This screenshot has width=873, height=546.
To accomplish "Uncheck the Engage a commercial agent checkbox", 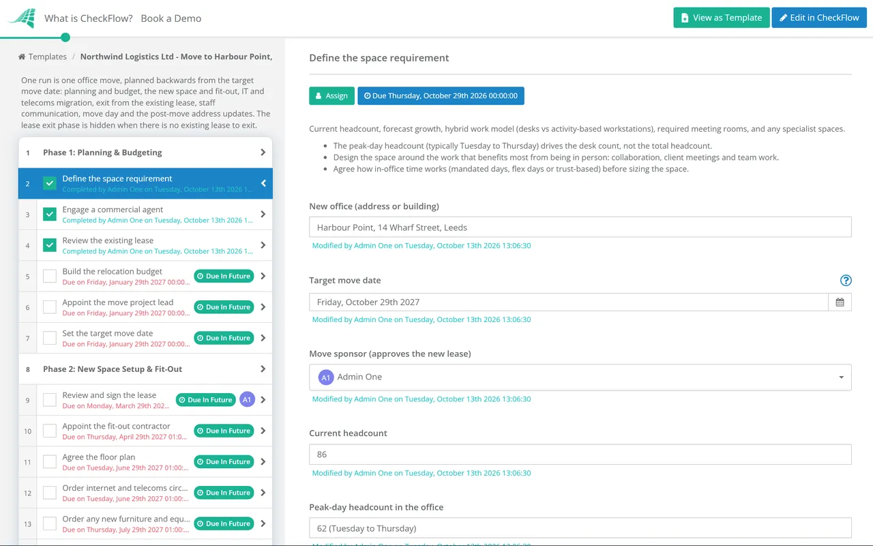I will coord(50,214).
